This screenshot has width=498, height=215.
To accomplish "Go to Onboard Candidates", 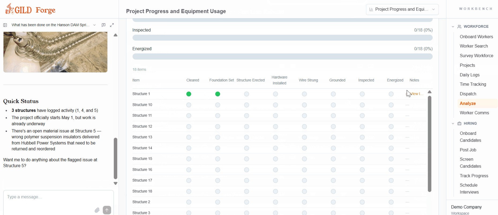I will 470,137.
